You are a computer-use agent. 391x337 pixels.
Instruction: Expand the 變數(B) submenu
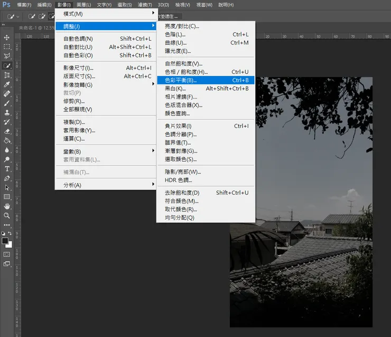coord(107,151)
